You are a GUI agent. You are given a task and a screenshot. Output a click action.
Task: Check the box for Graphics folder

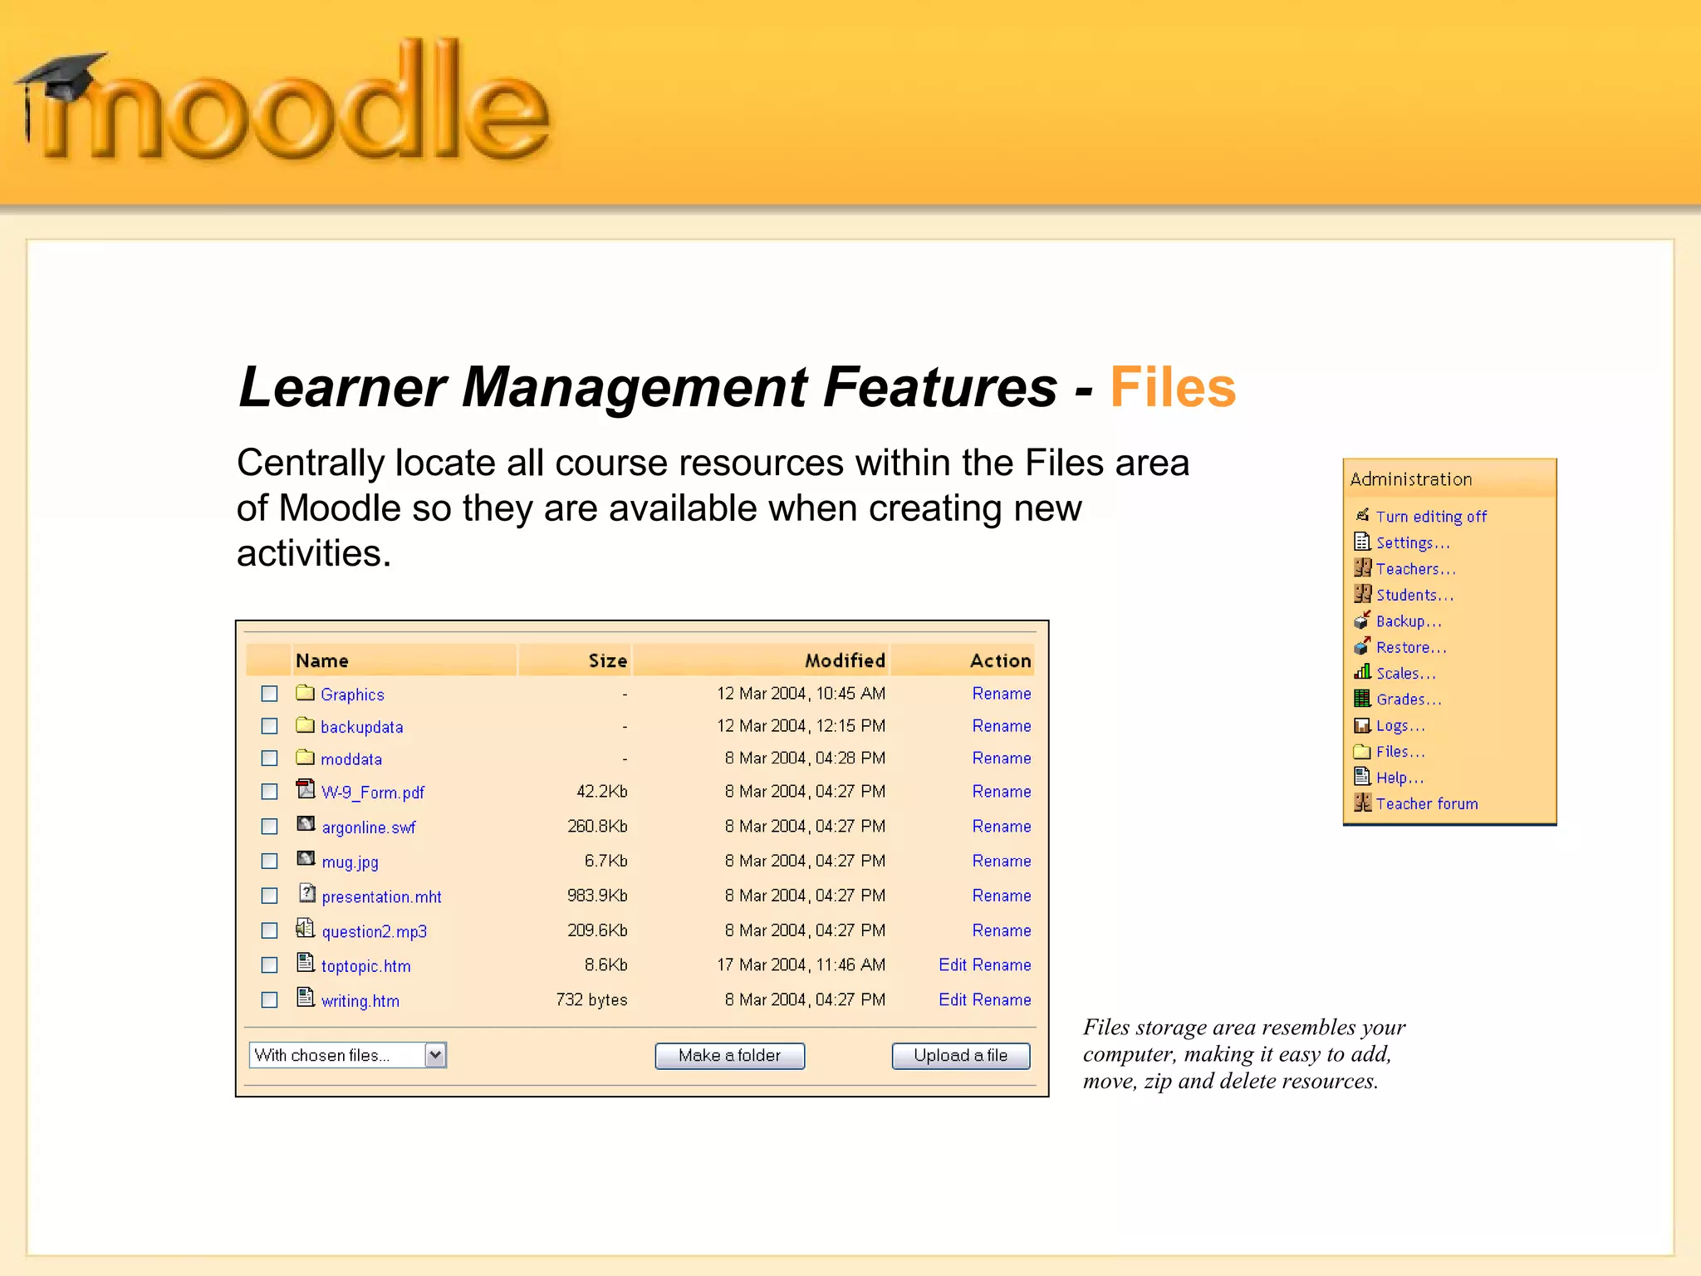(x=269, y=693)
